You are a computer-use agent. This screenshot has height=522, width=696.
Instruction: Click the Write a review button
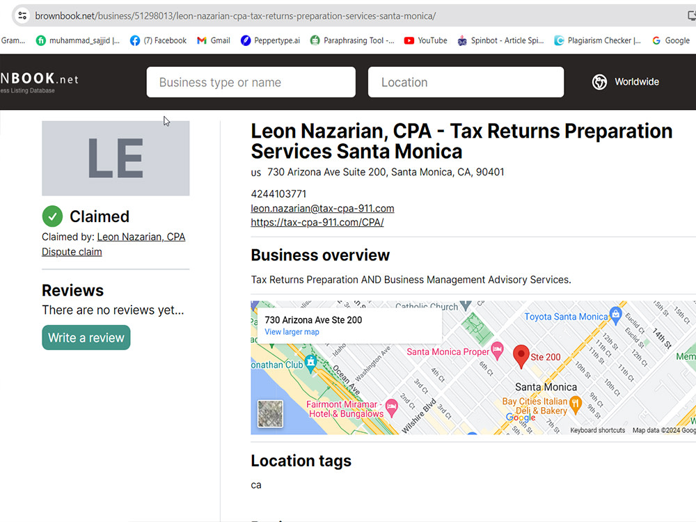[x=86, y=338]
